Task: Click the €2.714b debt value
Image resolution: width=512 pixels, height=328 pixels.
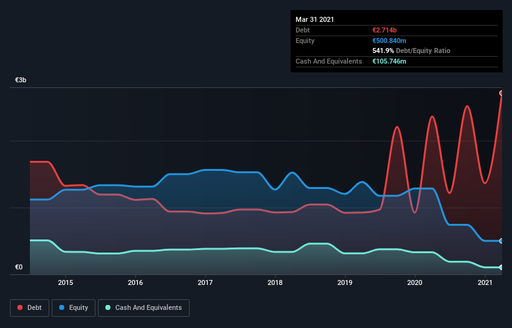Action: click(x=384, y=30)
